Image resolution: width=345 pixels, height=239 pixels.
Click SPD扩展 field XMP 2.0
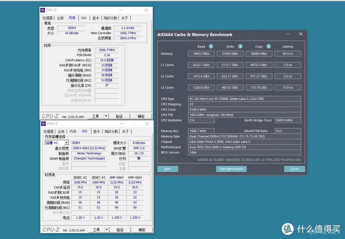(x=139, y=148)
